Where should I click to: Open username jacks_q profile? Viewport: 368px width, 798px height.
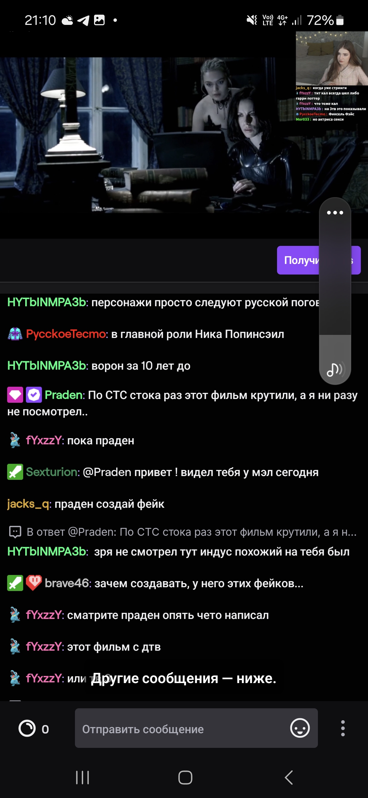[29, 504]
